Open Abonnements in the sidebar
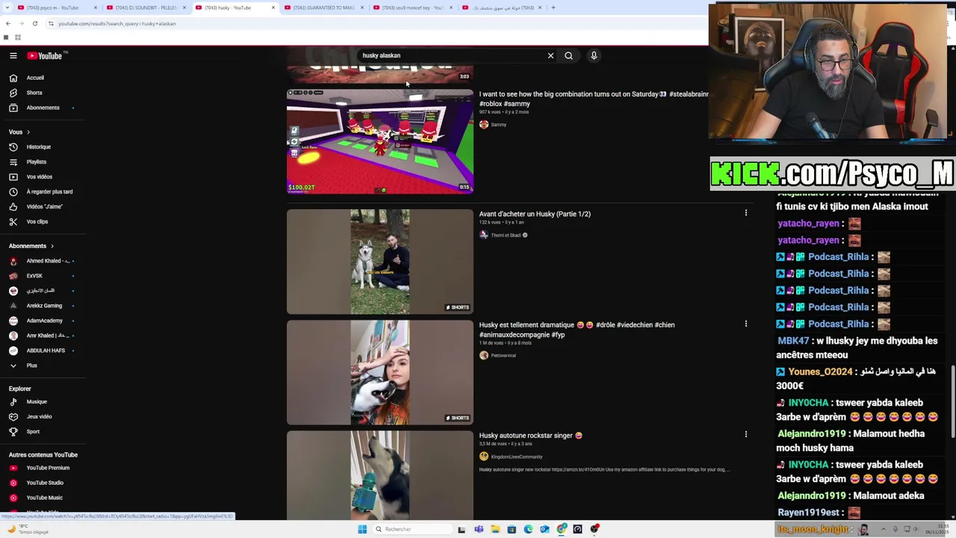 43,108
